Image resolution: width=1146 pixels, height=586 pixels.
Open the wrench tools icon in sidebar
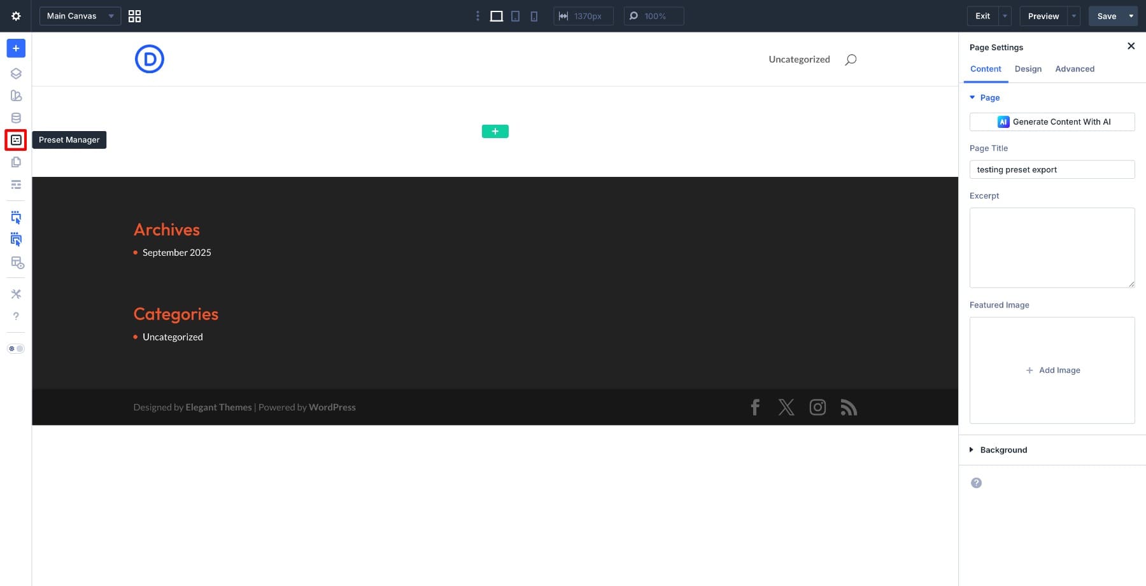click(x=16, y=294)
